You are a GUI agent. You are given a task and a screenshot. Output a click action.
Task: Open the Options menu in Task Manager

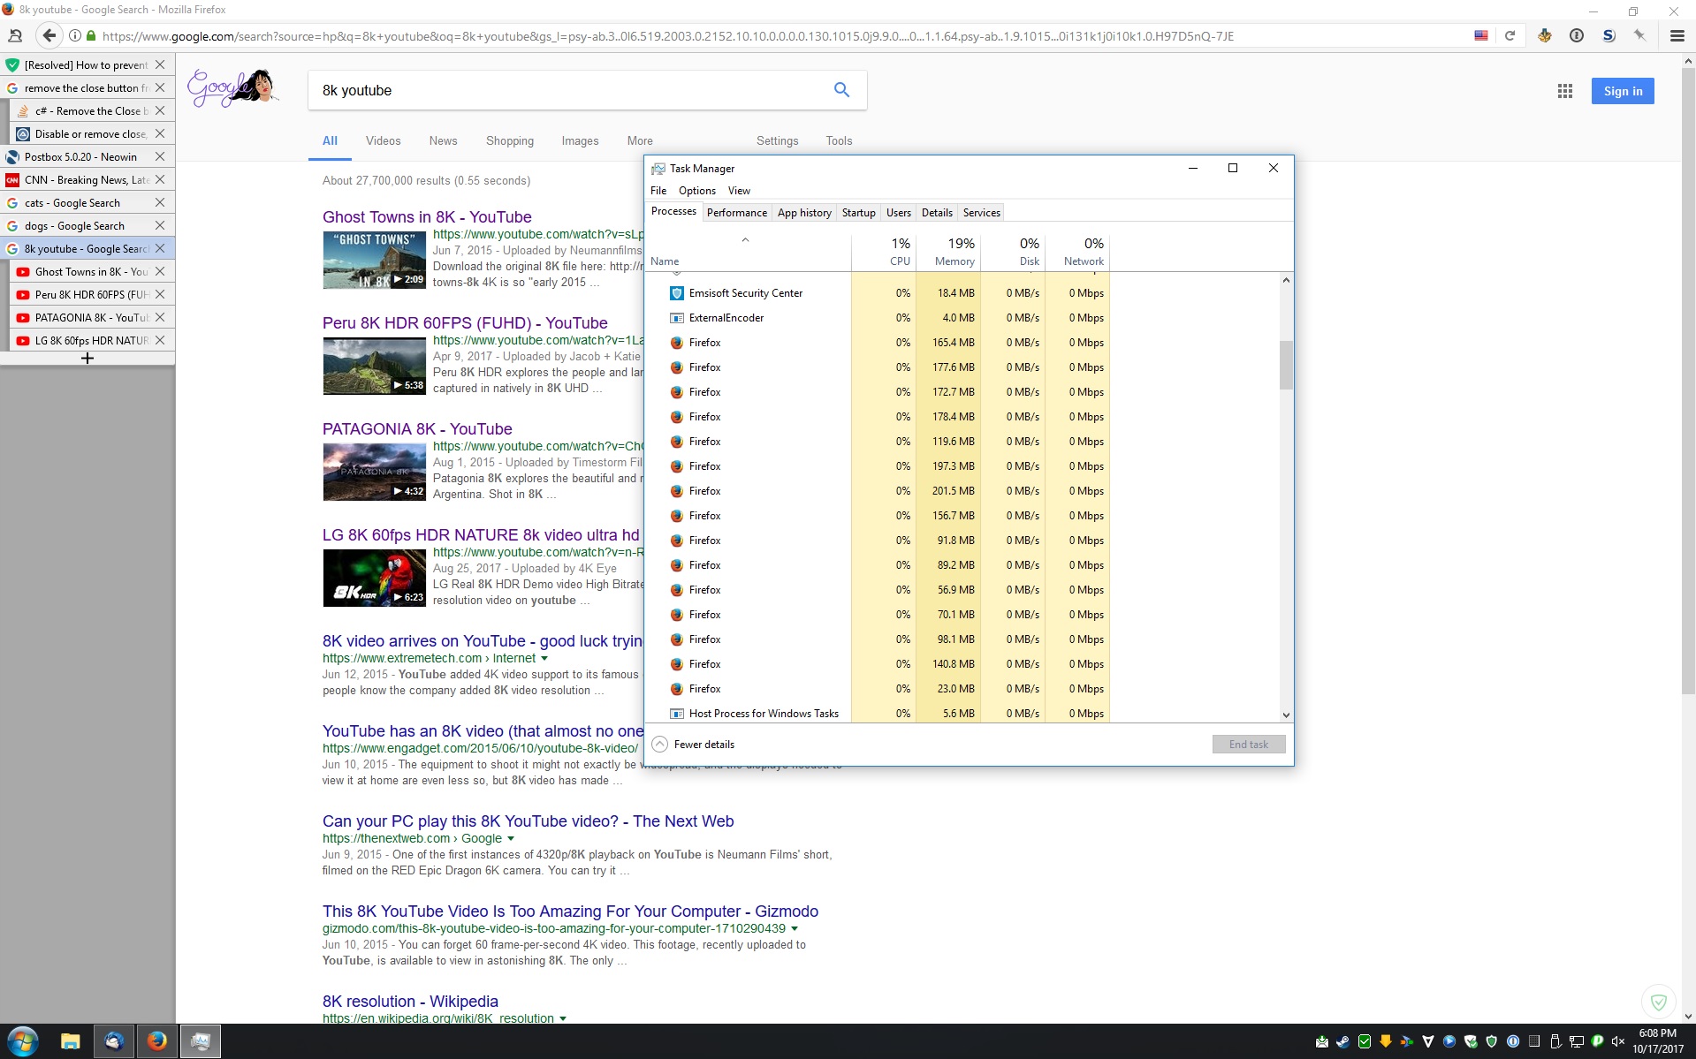click(696, 191)
